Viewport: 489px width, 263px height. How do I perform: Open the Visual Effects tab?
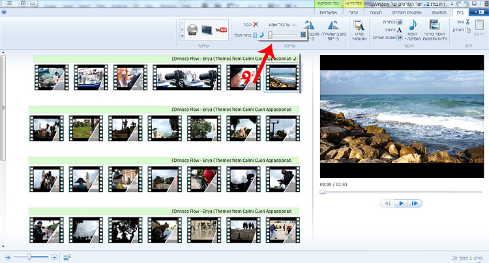(408, 12)
